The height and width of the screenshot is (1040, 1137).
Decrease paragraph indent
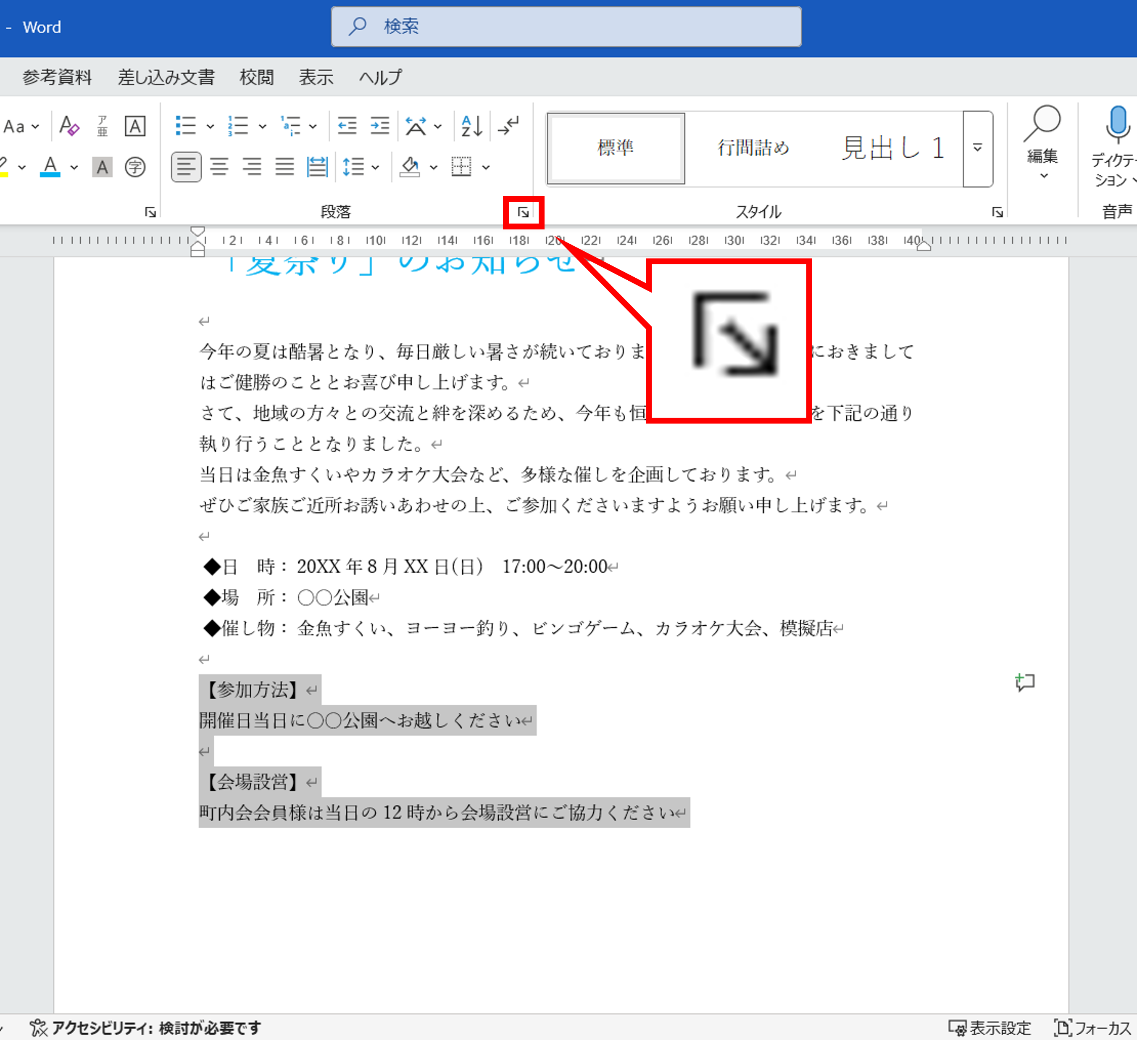[x=347, y=126]
